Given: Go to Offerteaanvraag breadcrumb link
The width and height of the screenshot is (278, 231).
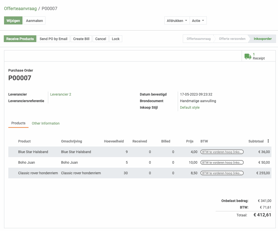Looking at the screenshot, I should point(20,9).
